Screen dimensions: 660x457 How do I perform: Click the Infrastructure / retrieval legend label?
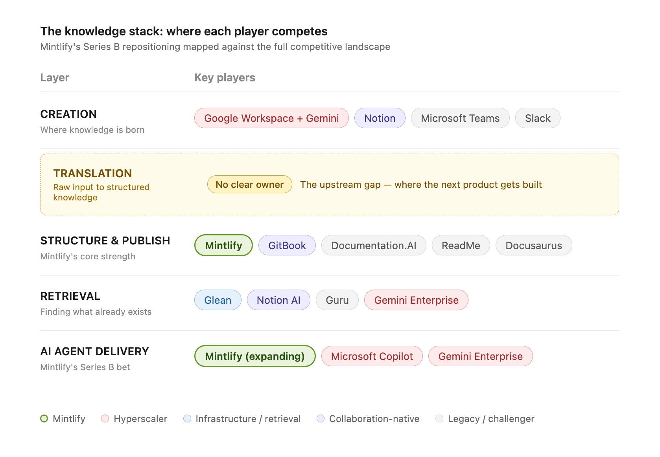tap(248, 418)
